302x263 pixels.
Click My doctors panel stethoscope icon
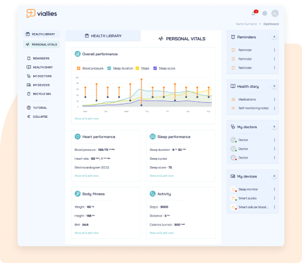[x=233, y=127]
